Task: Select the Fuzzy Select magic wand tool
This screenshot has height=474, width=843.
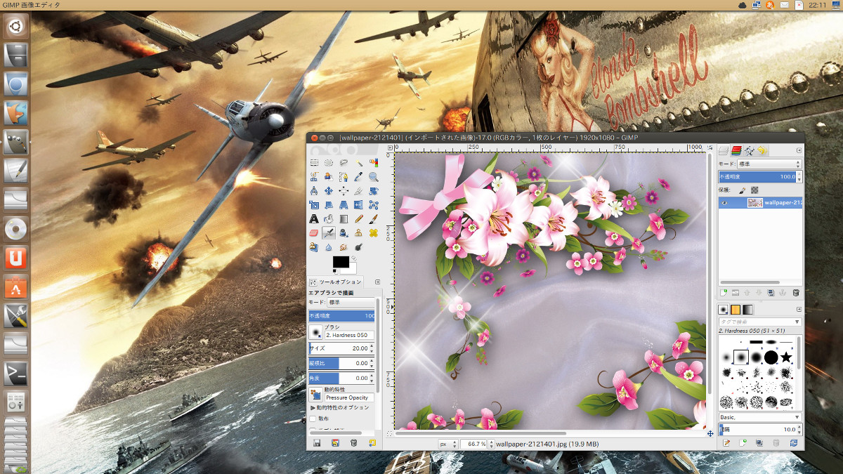Action: [x=358, y=162]
